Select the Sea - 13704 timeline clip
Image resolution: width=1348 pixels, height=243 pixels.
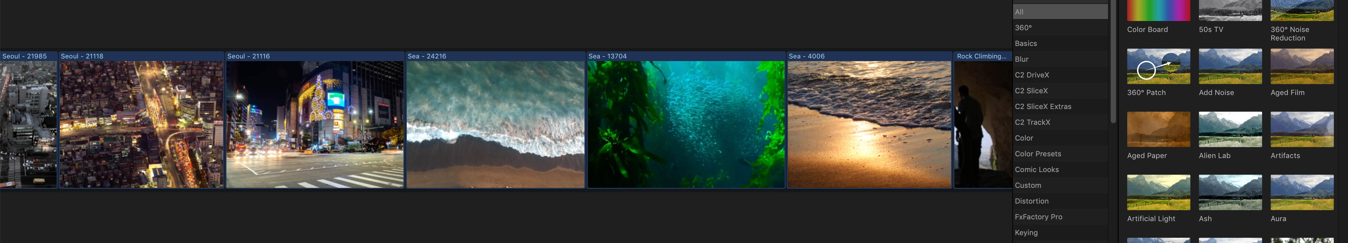[686, 124]
